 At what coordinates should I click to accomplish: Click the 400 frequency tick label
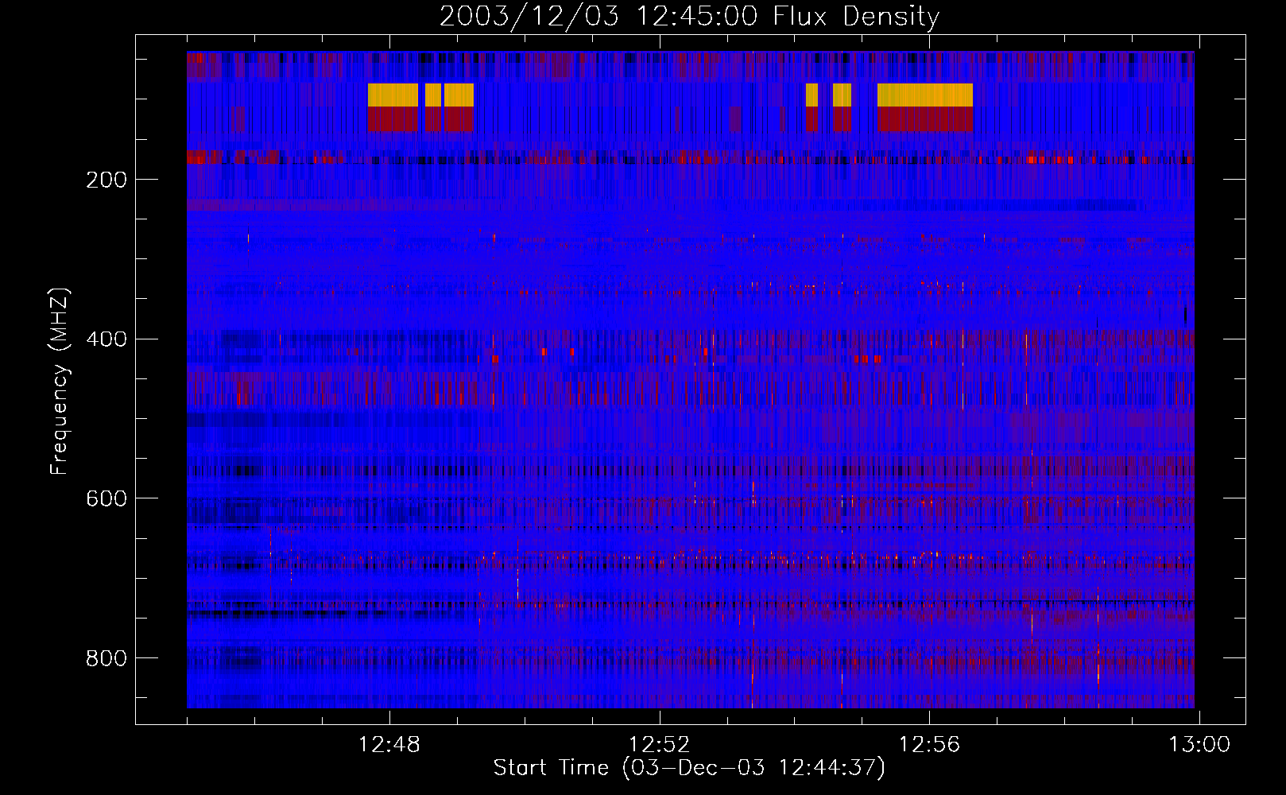pyautogui.click(x=107, y=339)
